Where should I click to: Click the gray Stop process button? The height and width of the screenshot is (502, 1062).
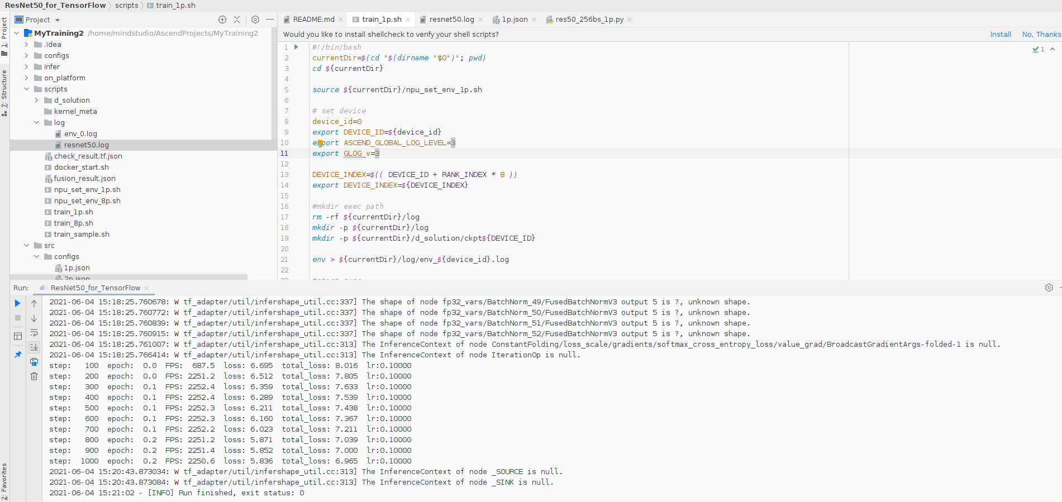(x=17, y=318)
